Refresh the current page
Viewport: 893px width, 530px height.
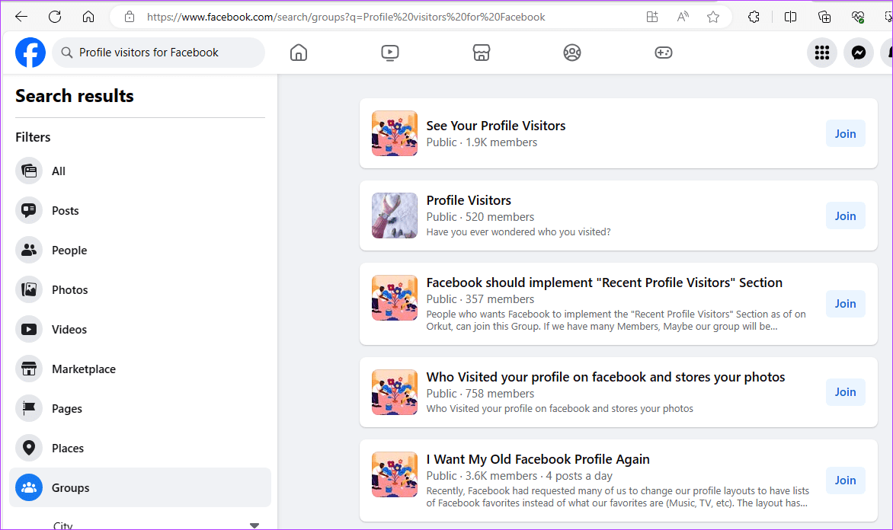point(53,16)
